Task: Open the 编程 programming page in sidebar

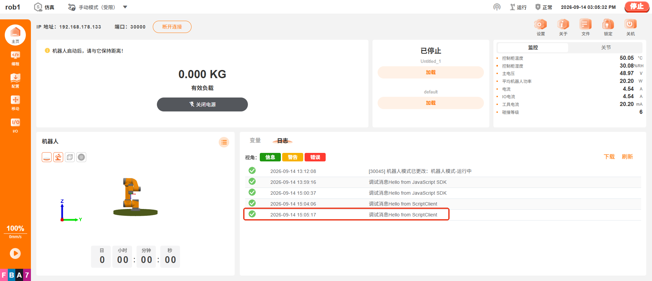Action: pyautogui.click(x=15, y=58)
